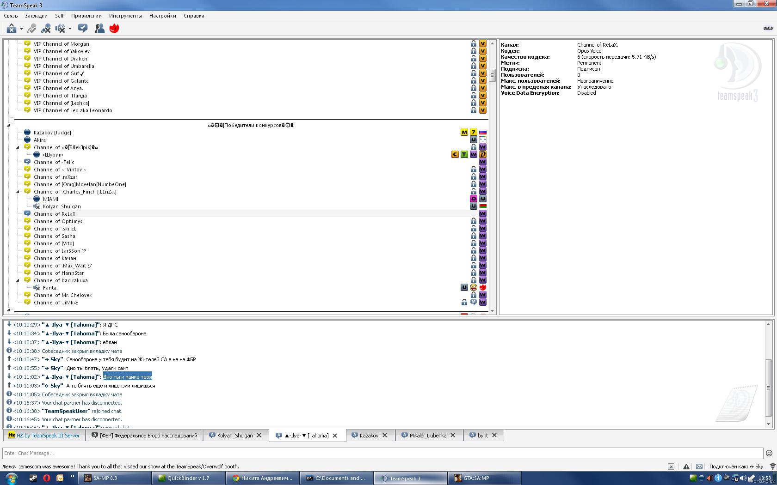Viewport: 777px width, 485px height.
Task: Switch to bynt chat tab
Action: (x=483, y=436)
